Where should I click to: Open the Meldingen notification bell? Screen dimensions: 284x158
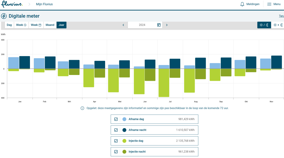[242, 4]
